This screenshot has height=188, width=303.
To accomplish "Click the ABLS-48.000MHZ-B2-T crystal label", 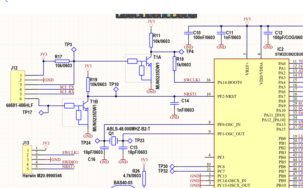I will tap(128, 129).
